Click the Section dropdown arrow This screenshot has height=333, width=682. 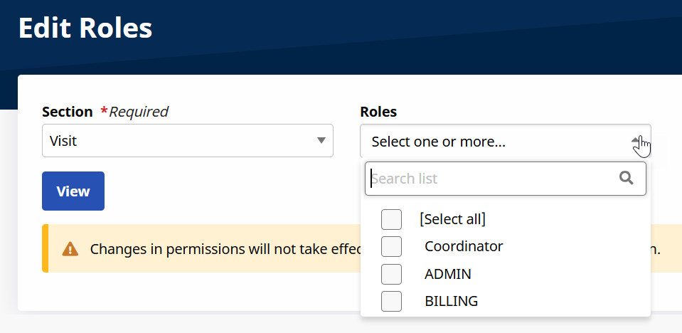[321, 141]
